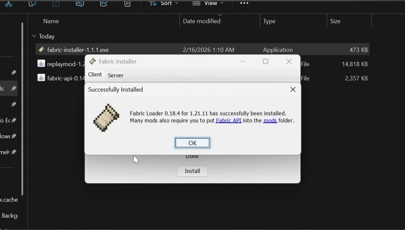
Task: Click the replaymod jar file icon
Action: pyautogui.click(x=41, y=63)
